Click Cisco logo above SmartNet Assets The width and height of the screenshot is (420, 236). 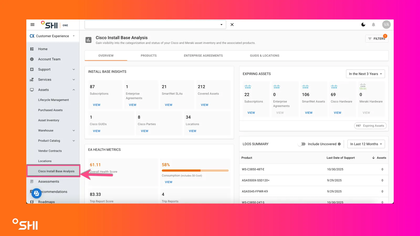(x=305, y=87)
